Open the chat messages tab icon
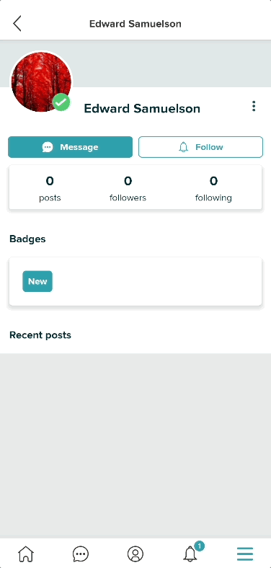The width and height of the screenshot is (271, 568). click(x=81, y=554)
